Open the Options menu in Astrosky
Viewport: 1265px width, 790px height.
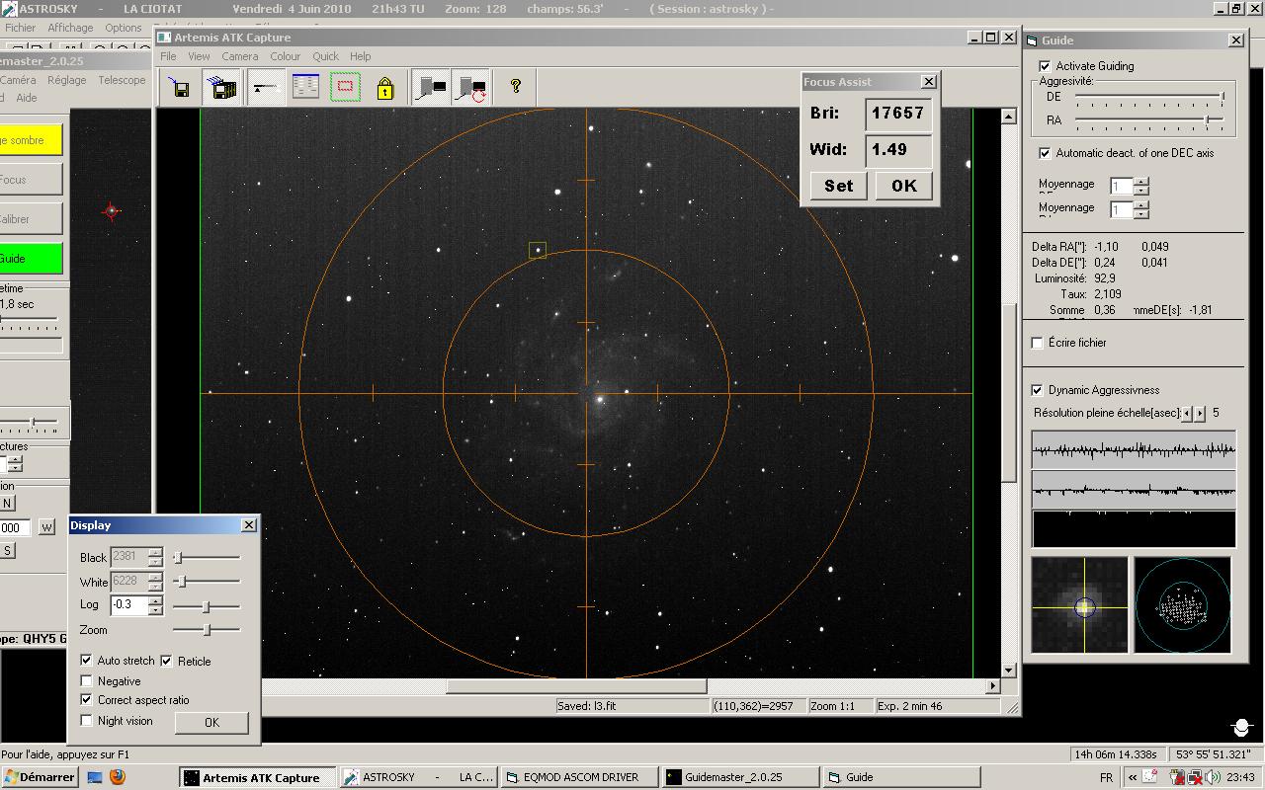coord(124,28)
